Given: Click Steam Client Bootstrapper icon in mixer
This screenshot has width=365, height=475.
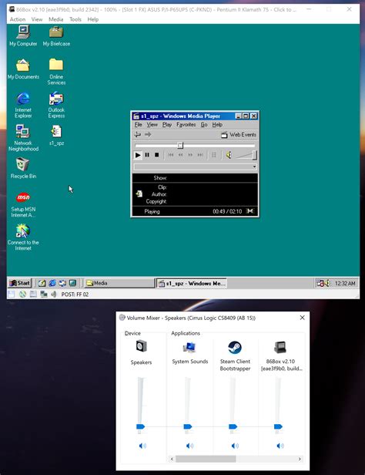Looking at the screenshot, I should tap(235, 347).
